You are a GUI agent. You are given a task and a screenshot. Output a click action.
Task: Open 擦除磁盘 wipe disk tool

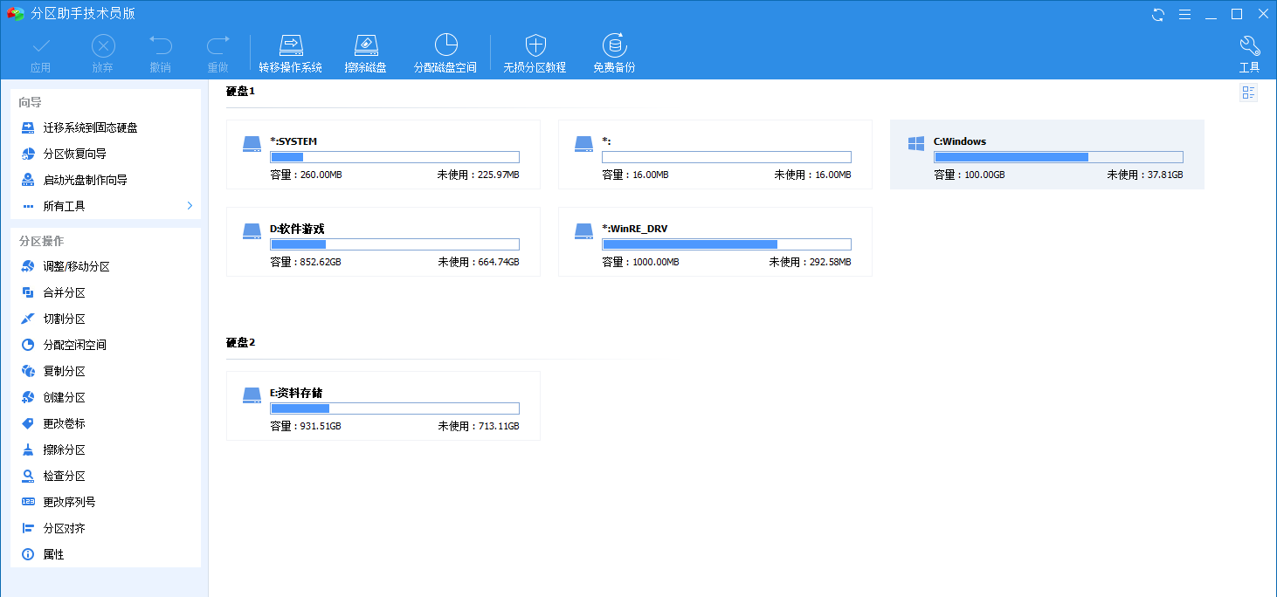point(365,54)
